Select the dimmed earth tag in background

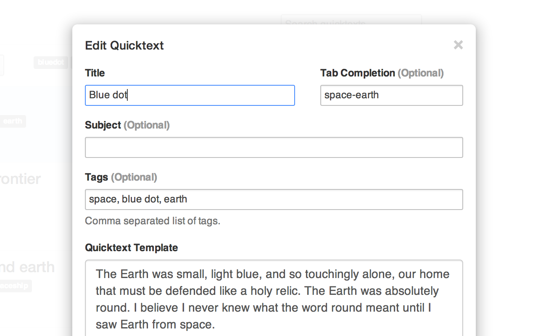tap(13, 121)
